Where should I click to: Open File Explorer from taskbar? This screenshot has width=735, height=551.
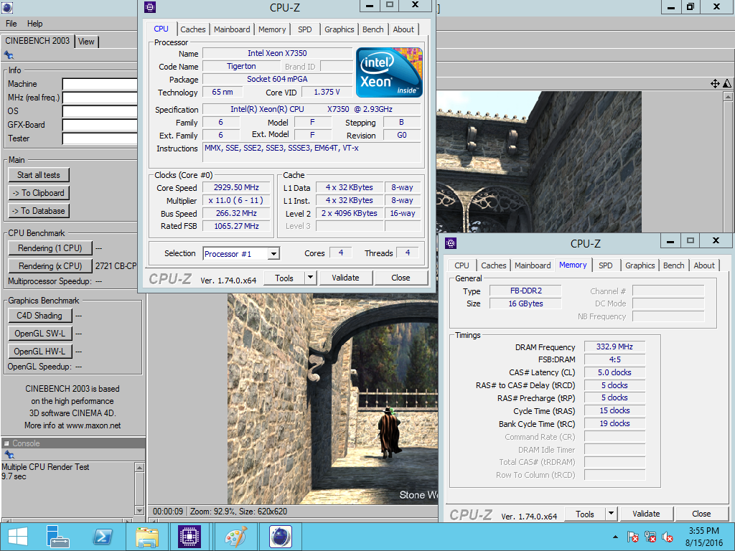point(146,537)
